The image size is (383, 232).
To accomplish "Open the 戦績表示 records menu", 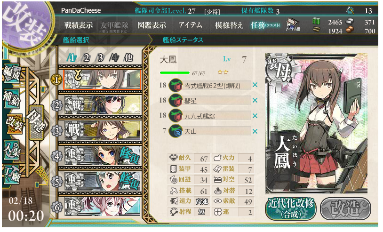I will coord(79,25).
